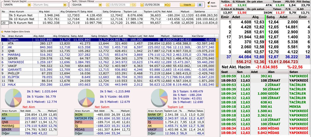Click the No column header in summary table

click(x=4, y=12)
